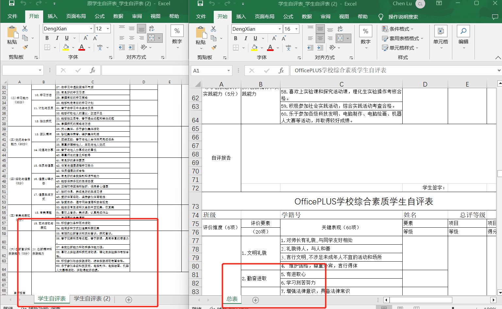The image size is (502, 309).
Task: Click the Percent number format icon
Action: click(365, 31)
